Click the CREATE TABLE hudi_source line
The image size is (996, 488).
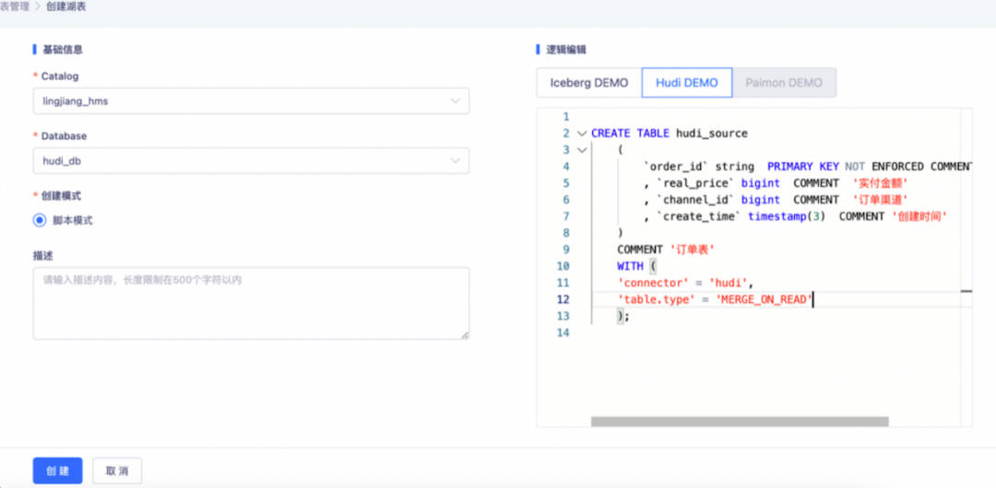pyautogui.click(x=670, y=134)
